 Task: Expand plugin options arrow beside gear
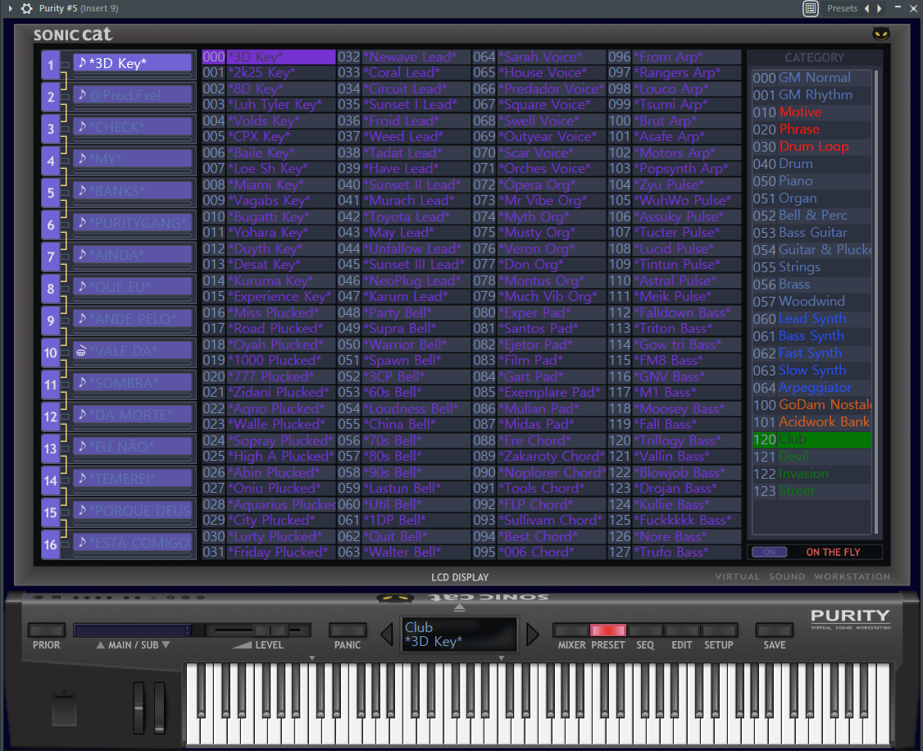coord(10,8)
